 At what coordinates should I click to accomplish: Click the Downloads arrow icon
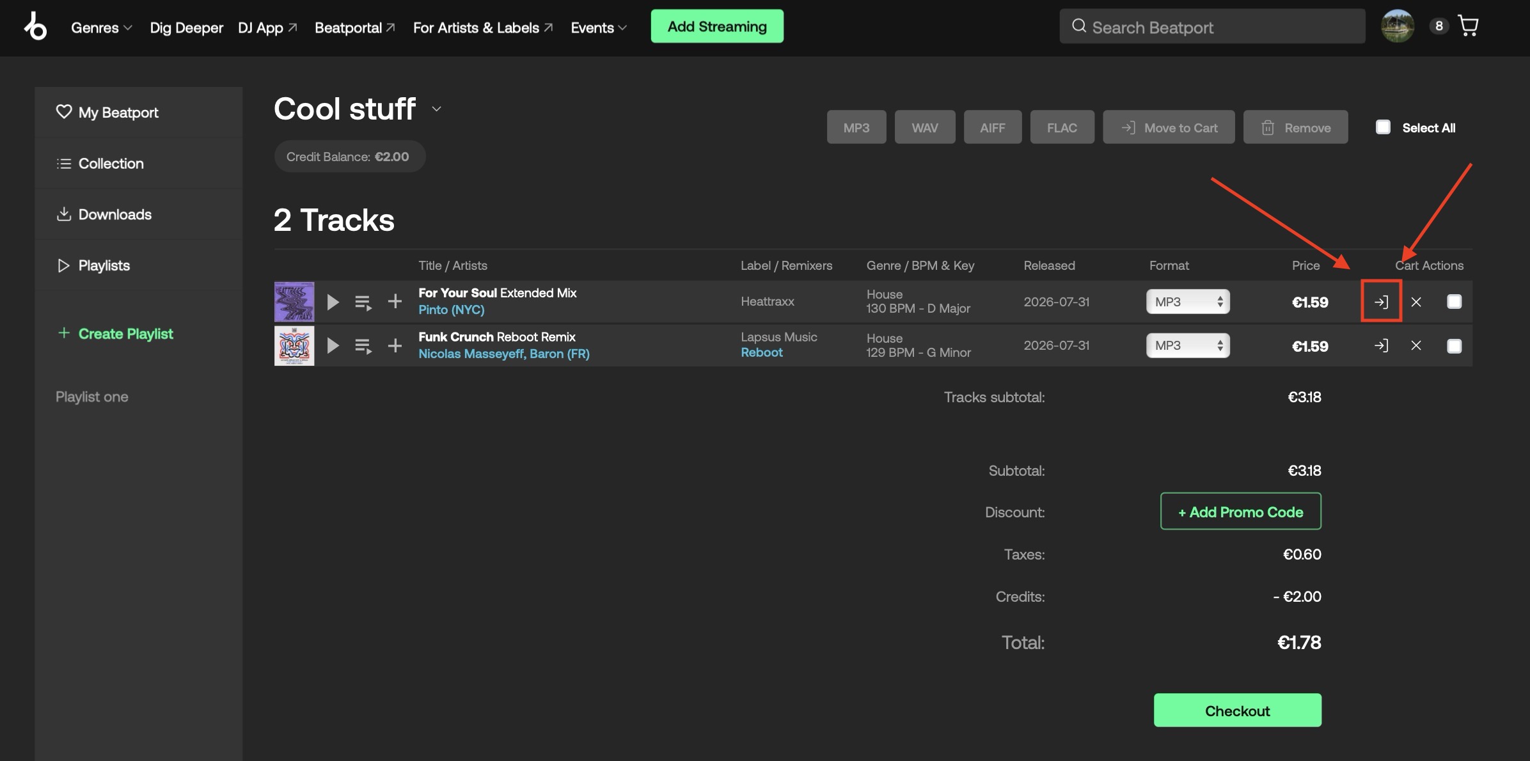coord(63,214)
